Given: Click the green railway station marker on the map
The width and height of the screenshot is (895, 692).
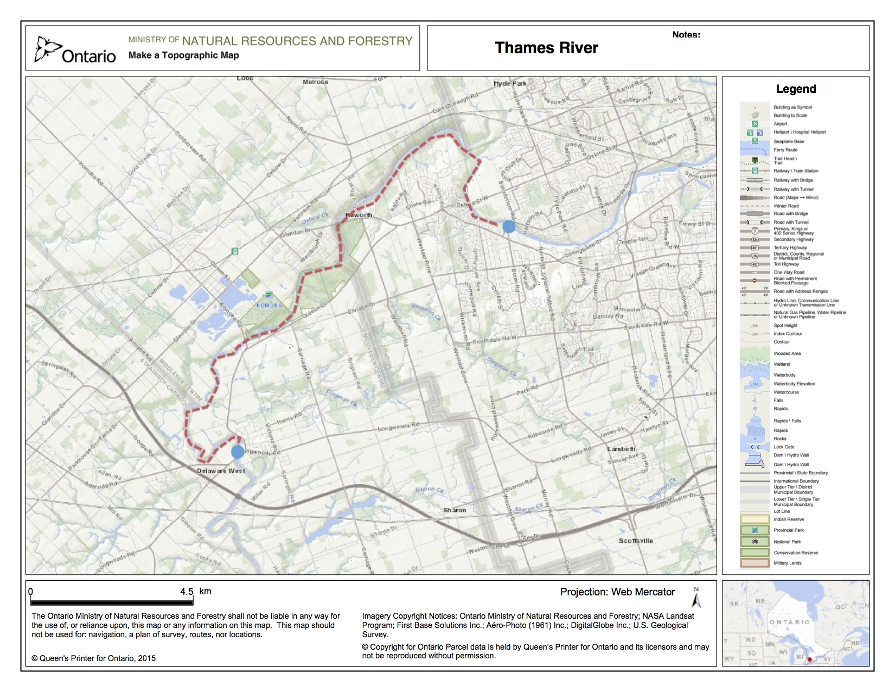Looking at the screenshot, I should click(235, 251).
